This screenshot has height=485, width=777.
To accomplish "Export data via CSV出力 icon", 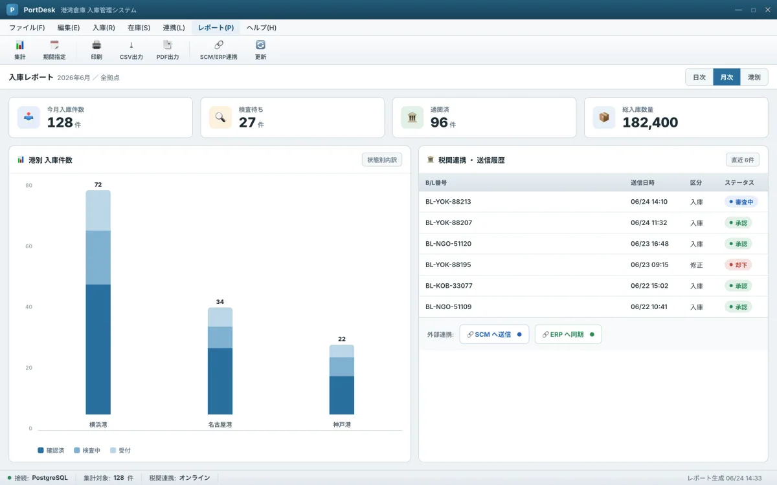I will click(131, 45).
